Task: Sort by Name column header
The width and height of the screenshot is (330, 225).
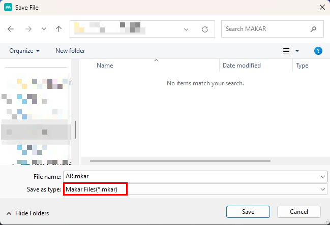Action: coord(105,66)
